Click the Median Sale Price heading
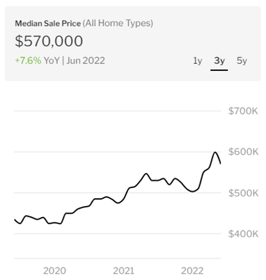 click(48, 23)
